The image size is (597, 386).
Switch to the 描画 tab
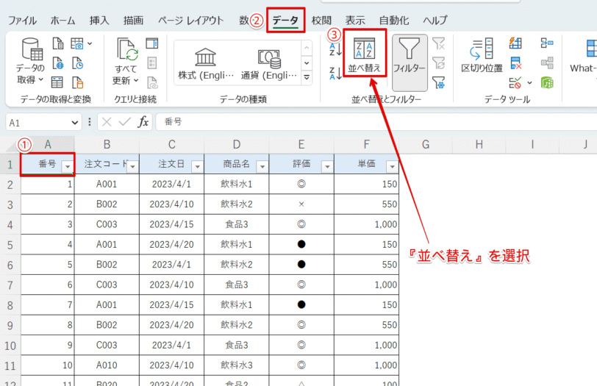pyautogui.click(x=133, y=21)
